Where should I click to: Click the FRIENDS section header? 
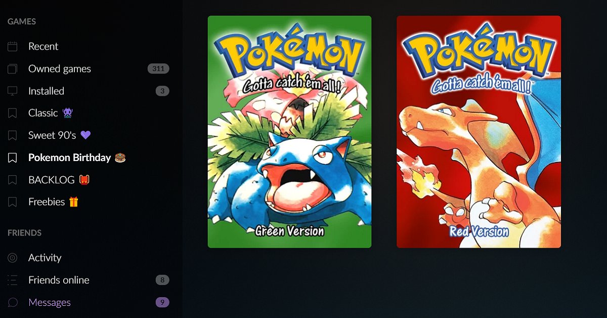coord(25,233)
